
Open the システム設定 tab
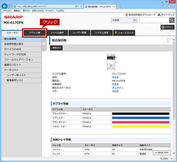(102, 33)
